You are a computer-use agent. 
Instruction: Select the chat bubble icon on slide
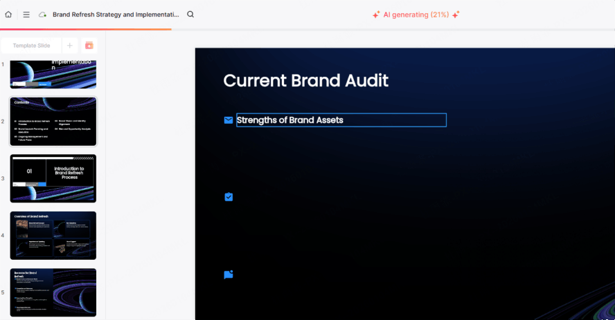[x=229, y=274]
